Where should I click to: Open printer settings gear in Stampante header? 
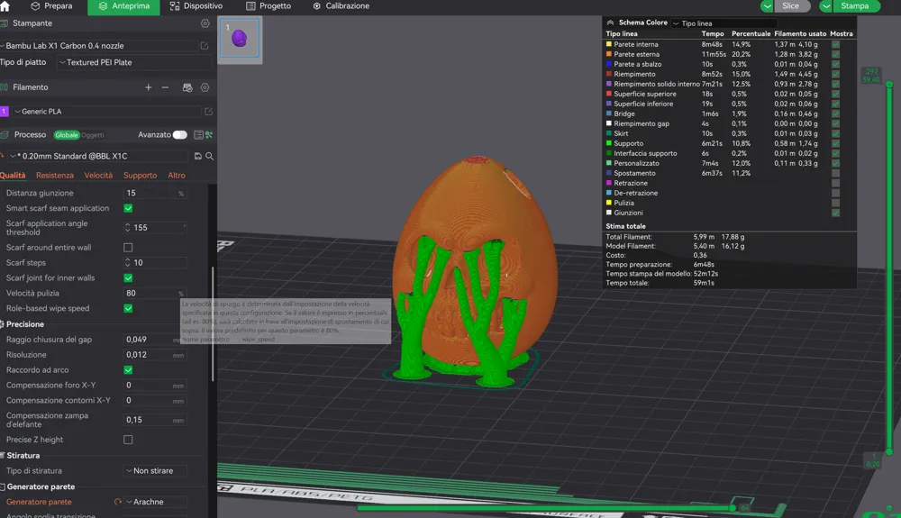(205, 23)
